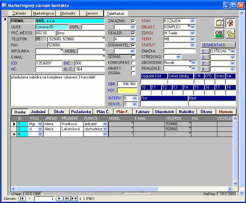This screenshot has width=246, height=203.
Task: Enable the SERVIS checkbox
Action: click(x=133, y=57)
